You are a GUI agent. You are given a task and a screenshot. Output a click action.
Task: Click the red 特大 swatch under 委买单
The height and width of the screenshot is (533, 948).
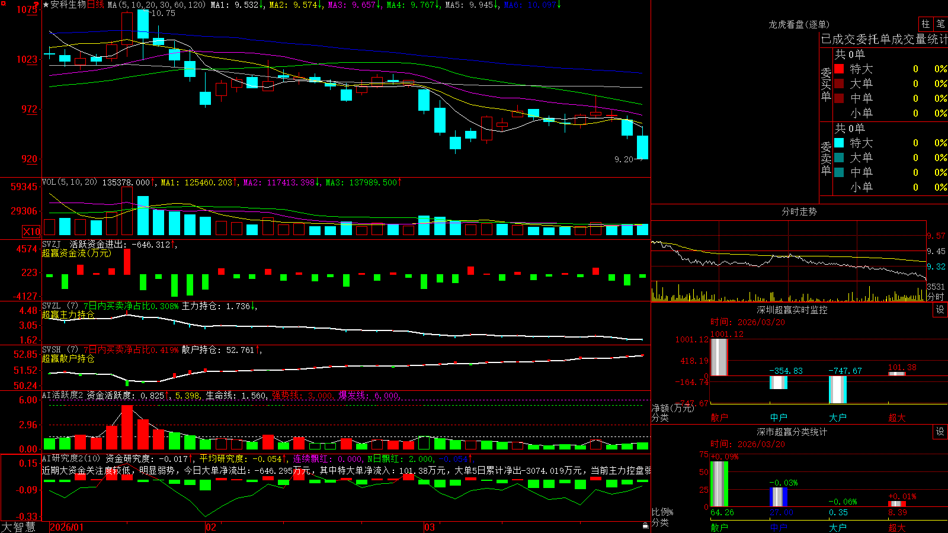839,69
